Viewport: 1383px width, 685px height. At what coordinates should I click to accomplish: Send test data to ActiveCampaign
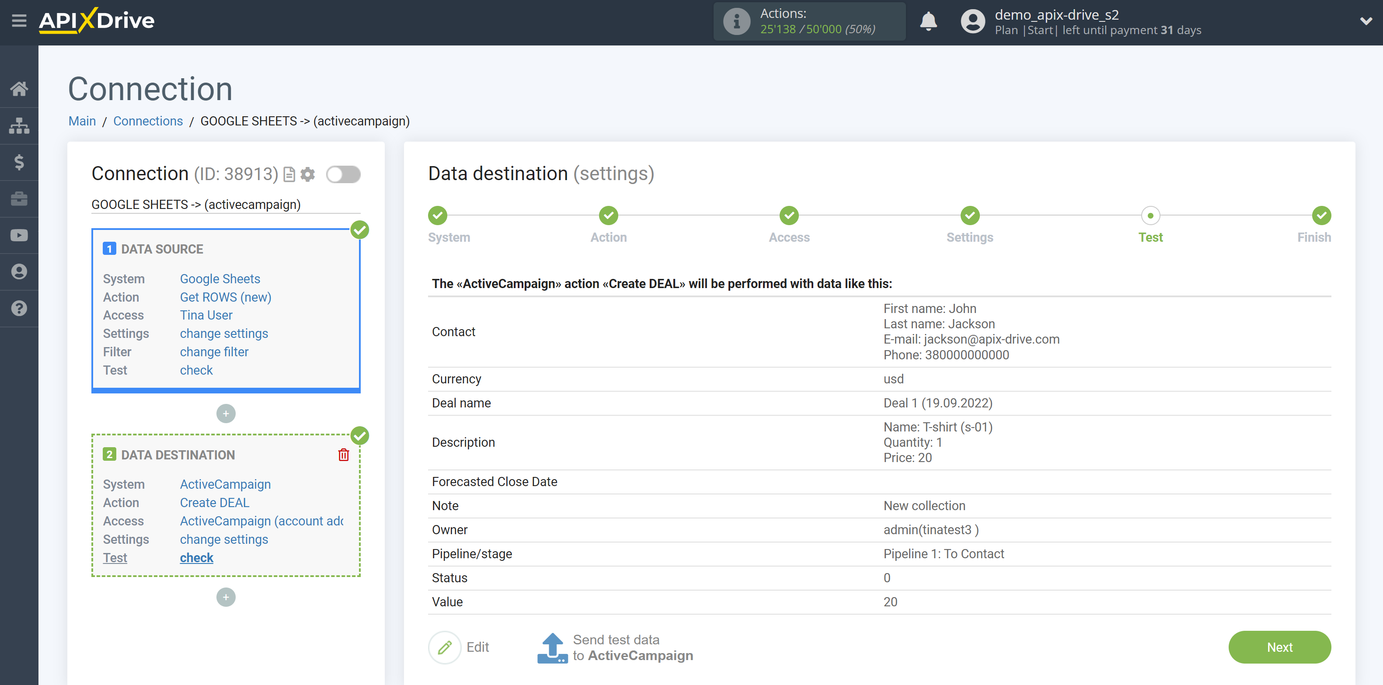click(615, 647)
